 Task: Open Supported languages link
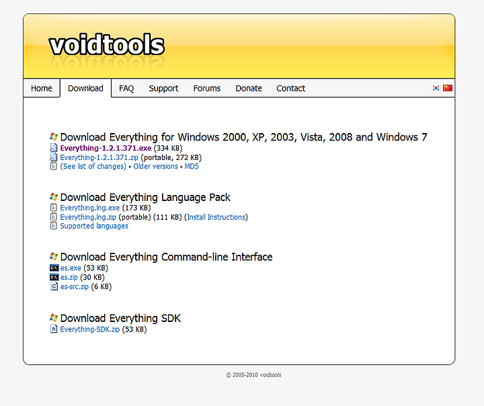point(94,226)
